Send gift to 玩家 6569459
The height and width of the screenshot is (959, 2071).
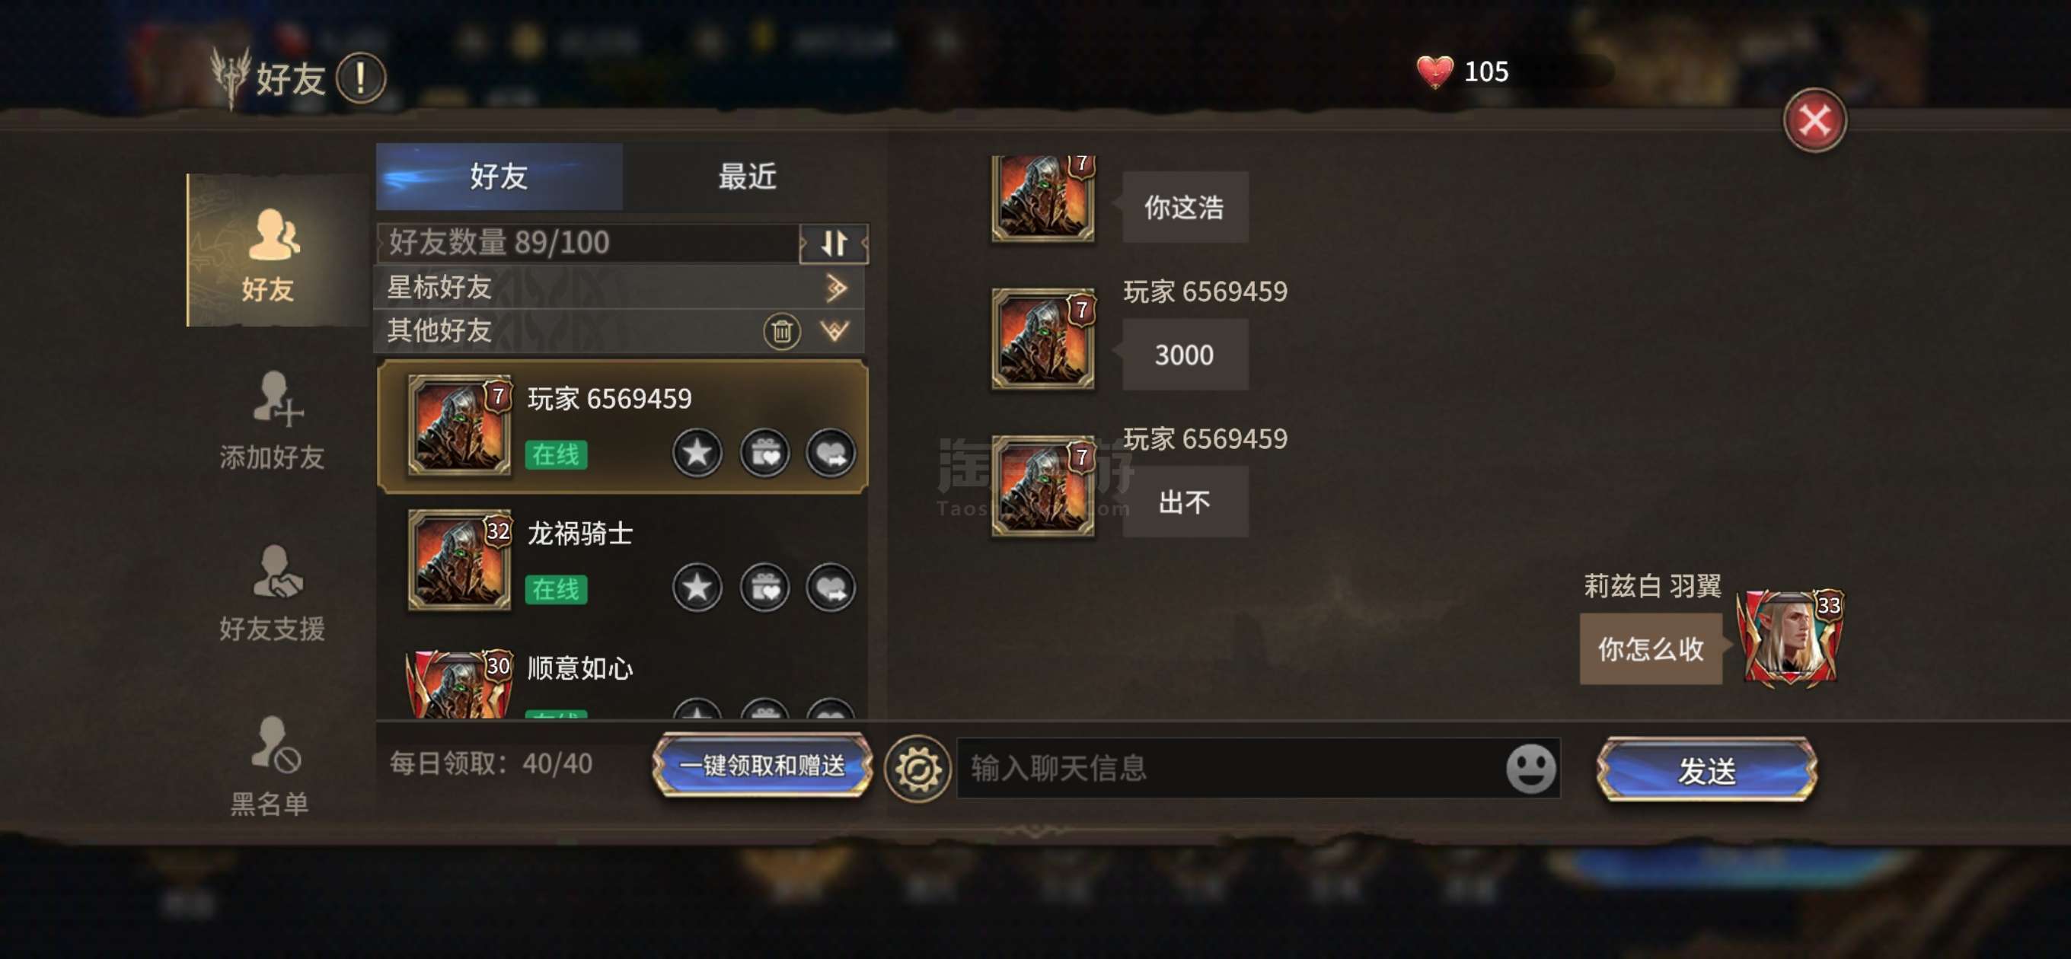tap(764, 454)
